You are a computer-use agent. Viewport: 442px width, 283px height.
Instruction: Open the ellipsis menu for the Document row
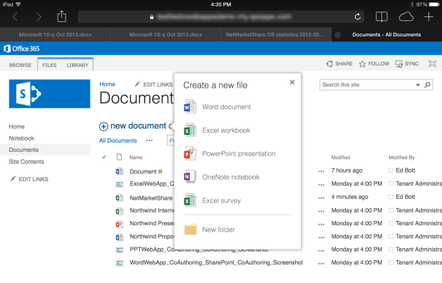[x=321, y=171]
